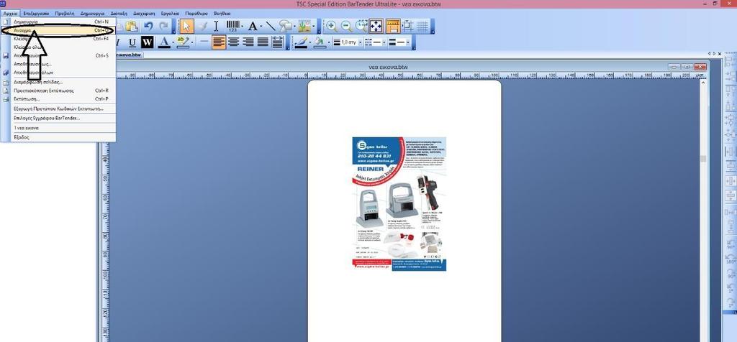Open the barcode tool dropdown arrow

(x=242, y=27)
